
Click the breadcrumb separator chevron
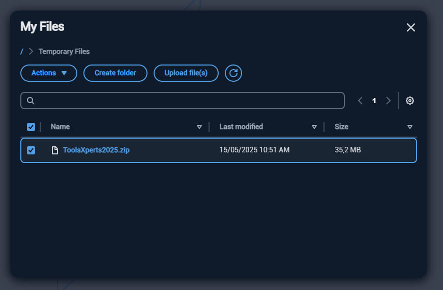(31, 51)
